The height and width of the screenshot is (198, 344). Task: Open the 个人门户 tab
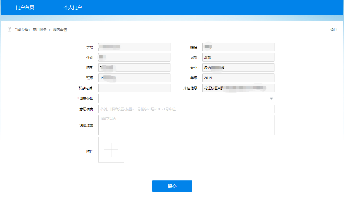tap(73, 8)
